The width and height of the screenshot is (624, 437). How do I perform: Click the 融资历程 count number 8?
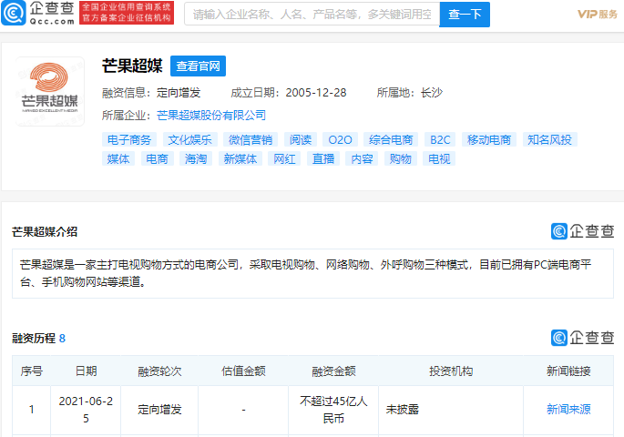point(62,339)
